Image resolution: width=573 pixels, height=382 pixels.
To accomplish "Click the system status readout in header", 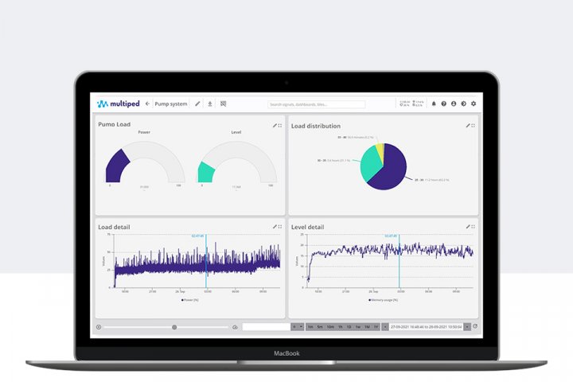I will coord(412,103).
